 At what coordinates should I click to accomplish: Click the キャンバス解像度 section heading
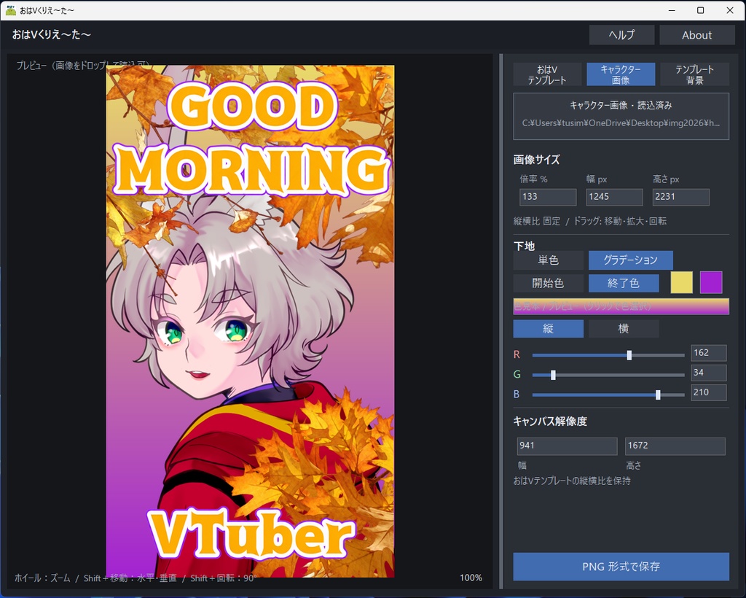(550, 422)
